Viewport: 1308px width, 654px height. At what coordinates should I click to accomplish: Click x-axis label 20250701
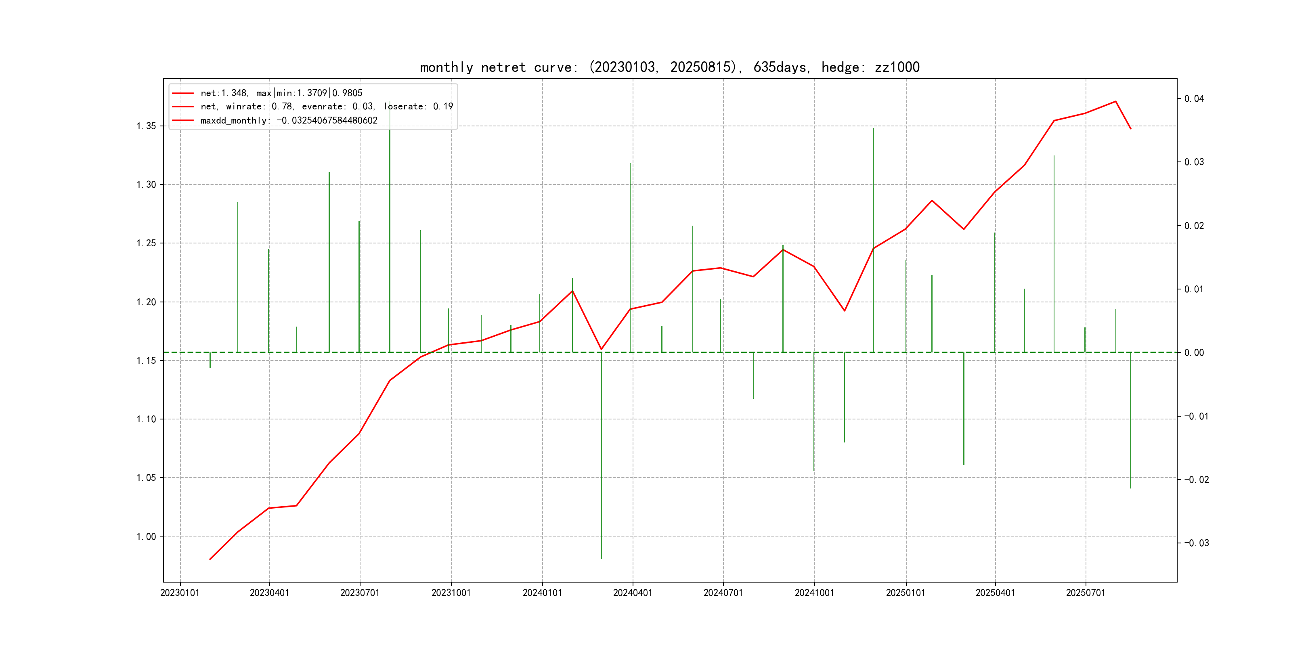(x=1086, y=593)
